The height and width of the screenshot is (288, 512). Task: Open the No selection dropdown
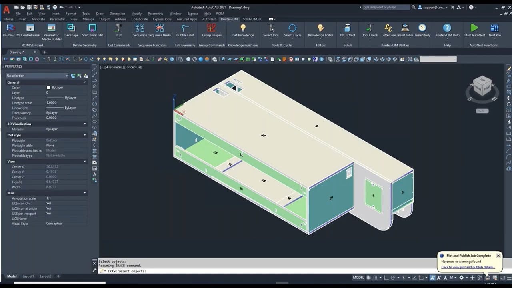(x=37, y=76)
